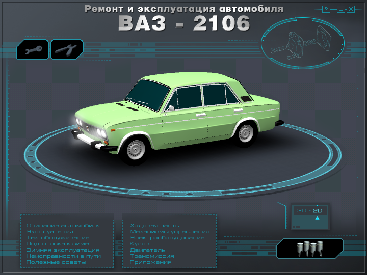Click the engine pistons icon

click(310, 248)
